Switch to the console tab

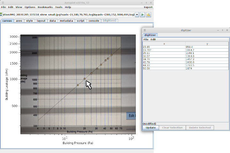pos(94,21)
